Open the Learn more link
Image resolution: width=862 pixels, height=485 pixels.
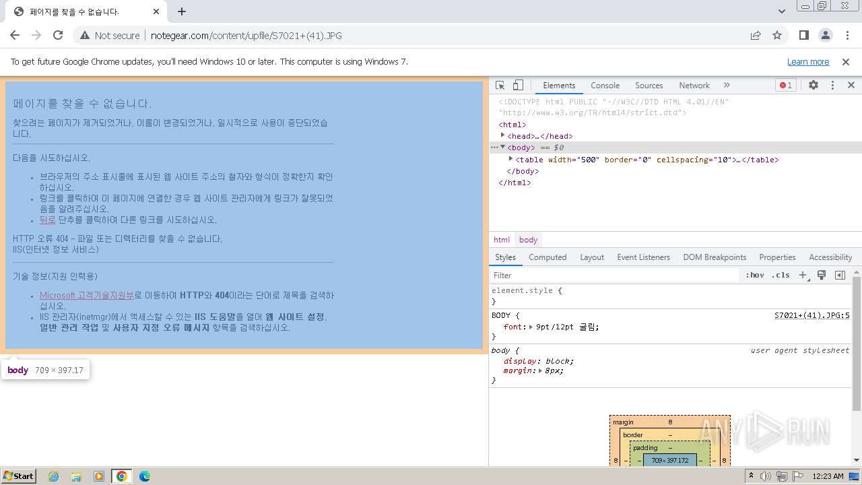[x=808, y=61]
